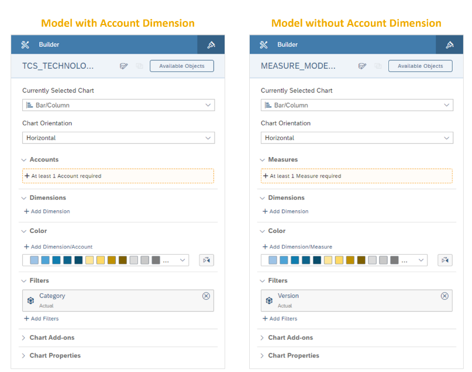Click Category filter cube icon

pyautogui.click(x=30, y=301)
